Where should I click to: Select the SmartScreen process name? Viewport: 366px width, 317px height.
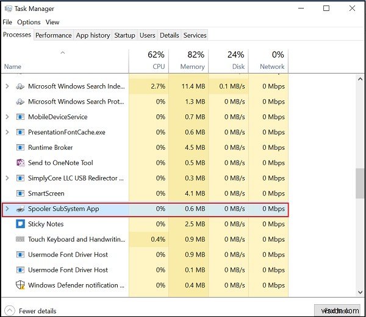[46, 193]
